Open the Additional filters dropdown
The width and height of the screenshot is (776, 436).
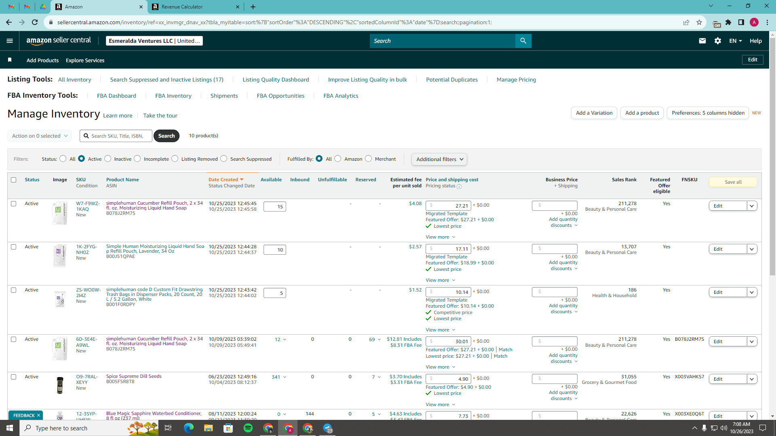click(439, 159)
